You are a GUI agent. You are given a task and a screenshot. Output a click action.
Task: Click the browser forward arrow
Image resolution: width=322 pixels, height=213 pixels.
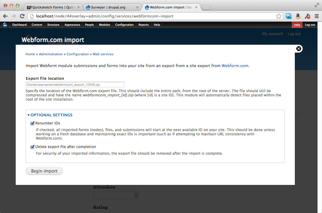click(x=14, y=16)
